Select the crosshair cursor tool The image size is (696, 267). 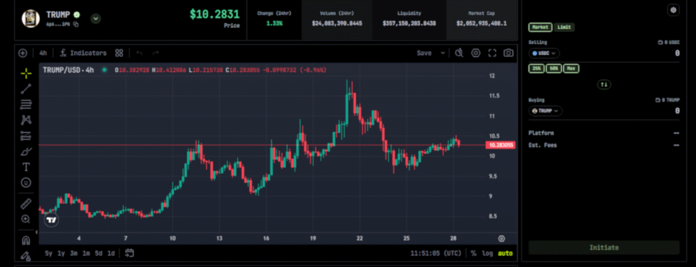26,73
